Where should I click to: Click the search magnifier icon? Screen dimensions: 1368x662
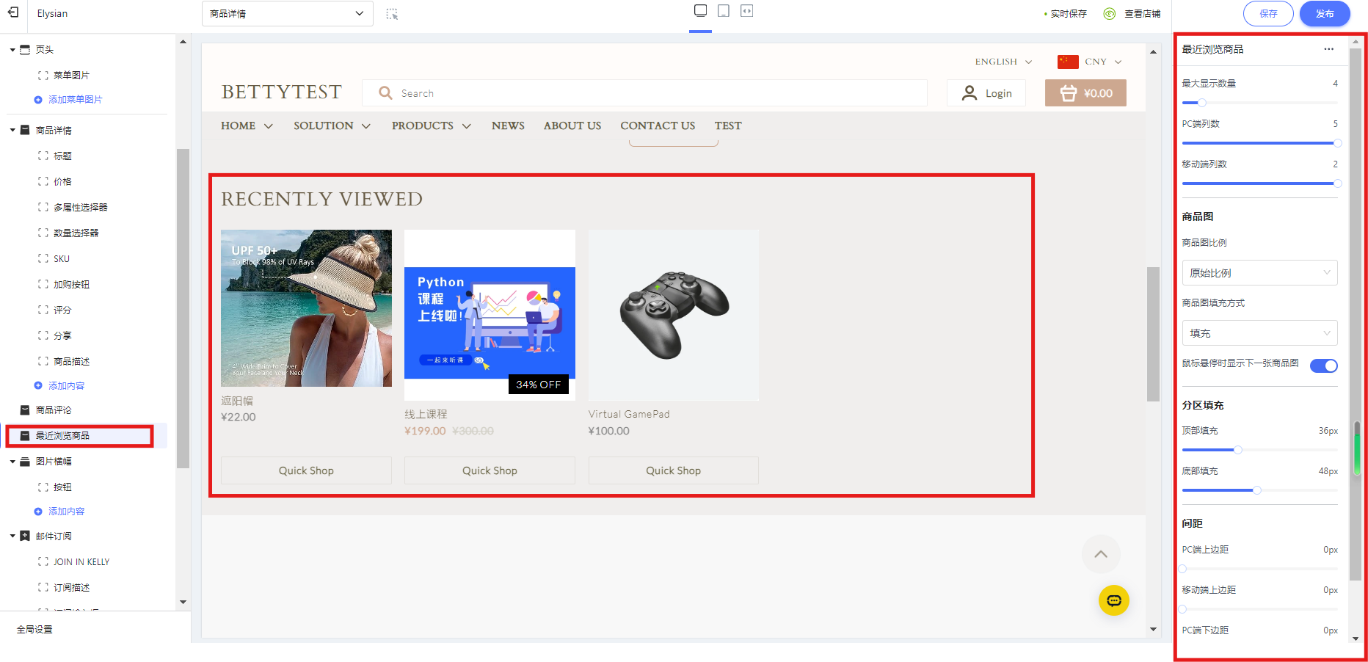[385, 93]
